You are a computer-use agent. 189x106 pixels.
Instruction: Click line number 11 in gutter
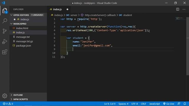point(54,57)
